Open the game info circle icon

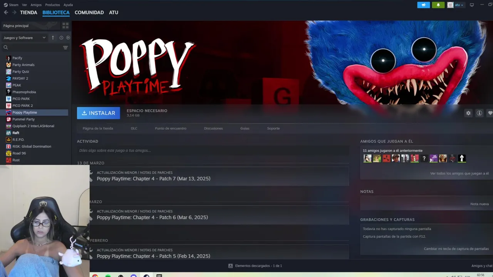[480, 113]
